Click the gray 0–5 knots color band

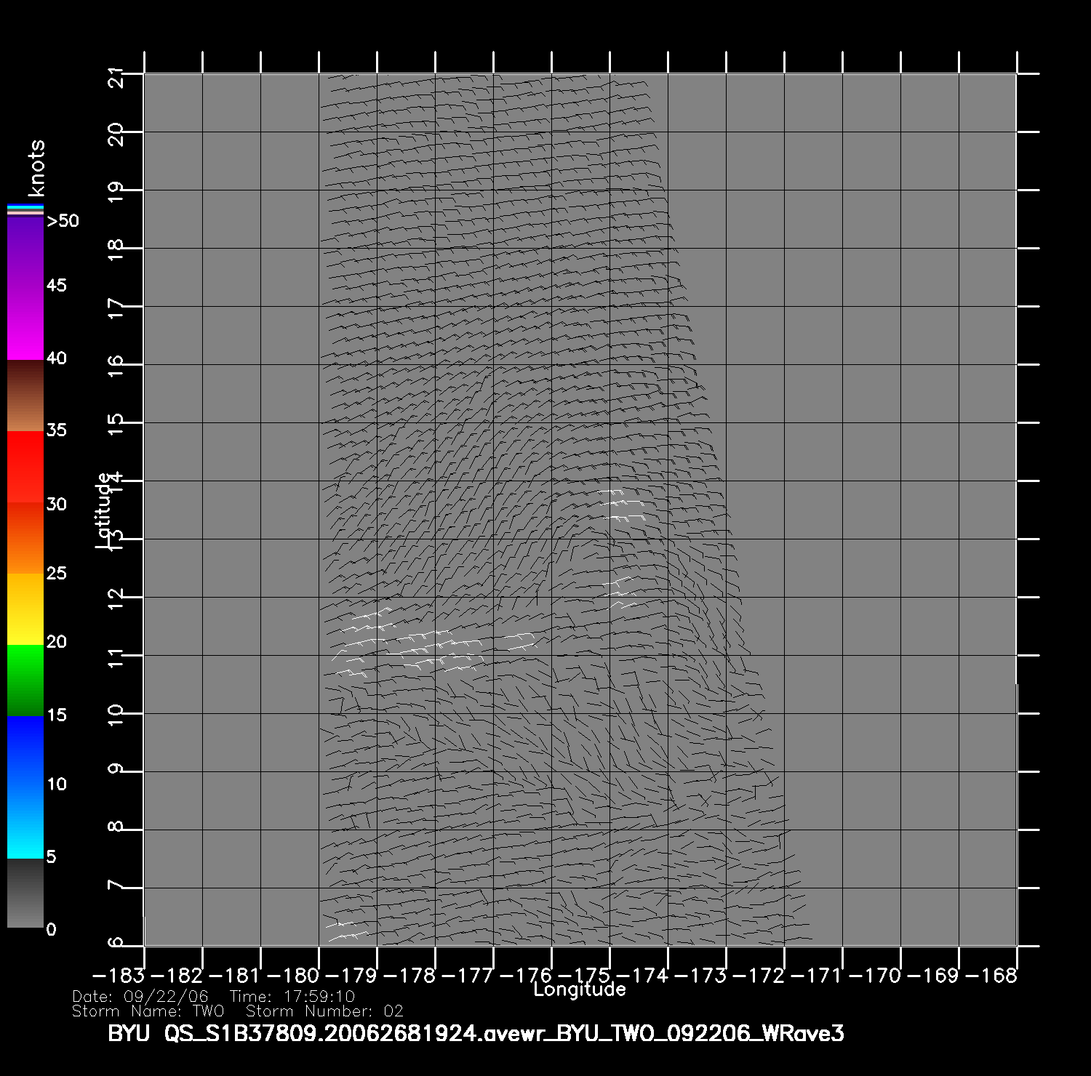click(25, 893)
